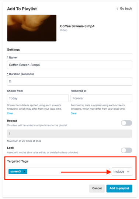Image resolution: width=139 pixels, height=199 pixels.
Task: Focus the Duration seconds input field
Action: click(70, 82)
